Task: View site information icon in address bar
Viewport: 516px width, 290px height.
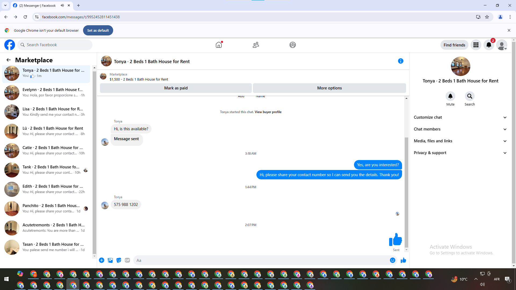Action: point(37,17)
